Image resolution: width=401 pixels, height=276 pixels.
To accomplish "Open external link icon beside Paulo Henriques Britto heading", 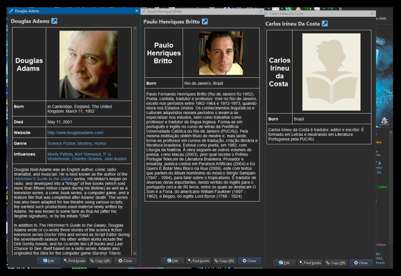I will coord(204,21).
